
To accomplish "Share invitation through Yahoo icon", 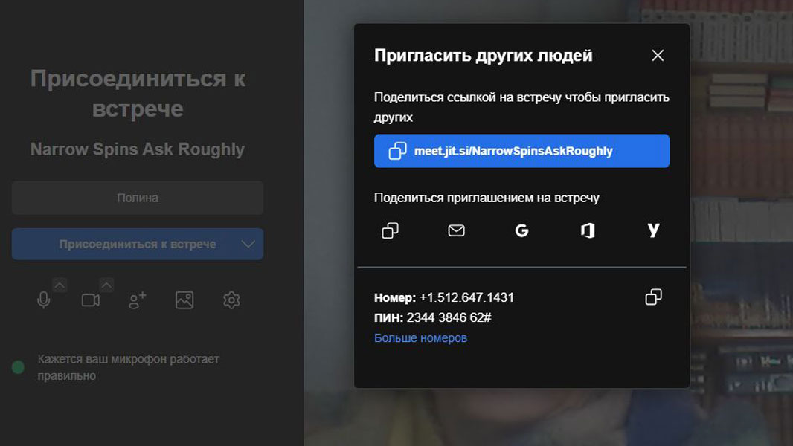I will point(653,231).
